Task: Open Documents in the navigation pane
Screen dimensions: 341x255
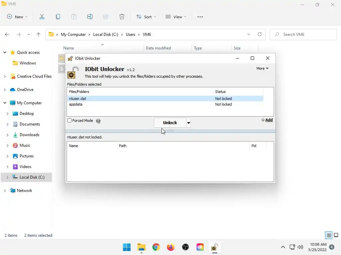Action: pos(30,124)
